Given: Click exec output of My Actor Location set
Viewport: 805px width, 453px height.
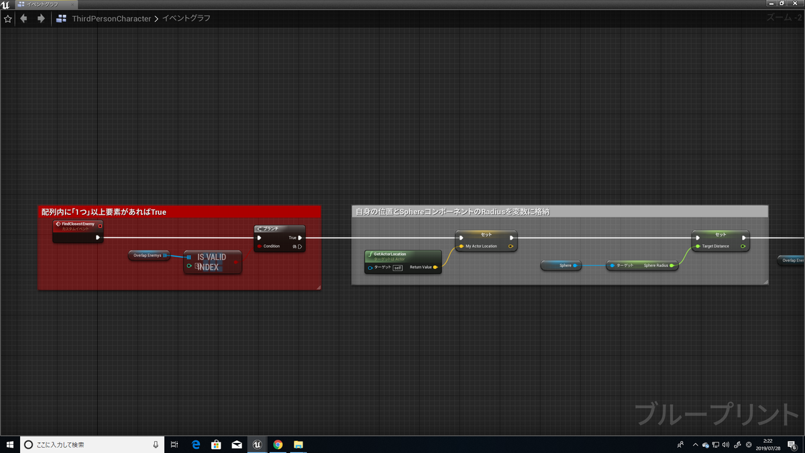Looking at the screenshot, I should (511, 238).
